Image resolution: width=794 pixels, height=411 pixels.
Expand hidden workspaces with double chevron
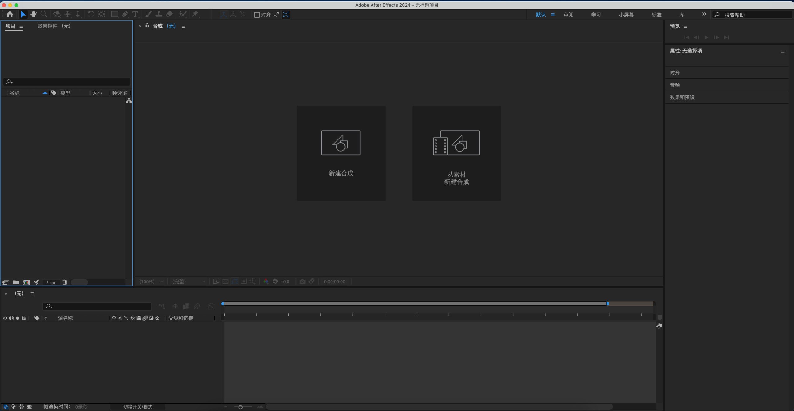(704, 14)
